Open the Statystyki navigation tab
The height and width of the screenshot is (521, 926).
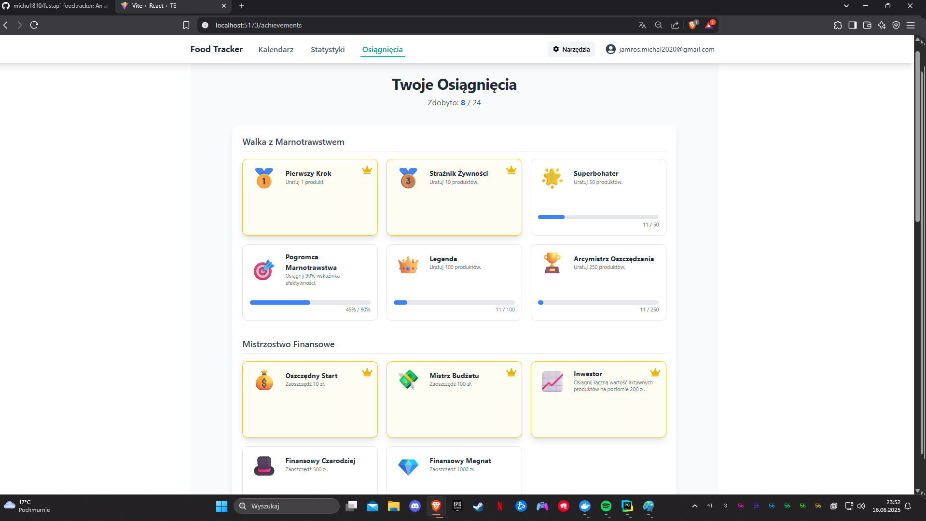click(x=328, y=49)
